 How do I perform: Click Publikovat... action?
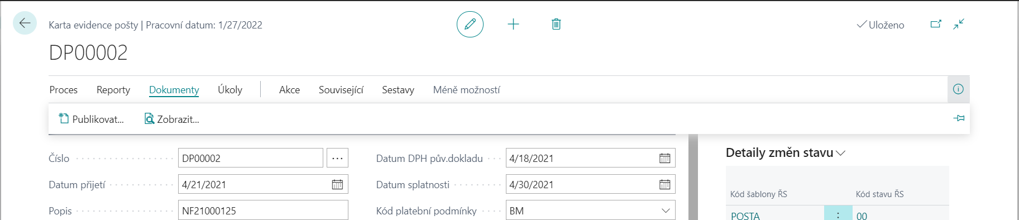click(x=92, y=119)
